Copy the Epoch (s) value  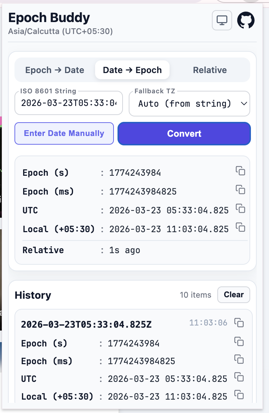click(x=240, y=170)
